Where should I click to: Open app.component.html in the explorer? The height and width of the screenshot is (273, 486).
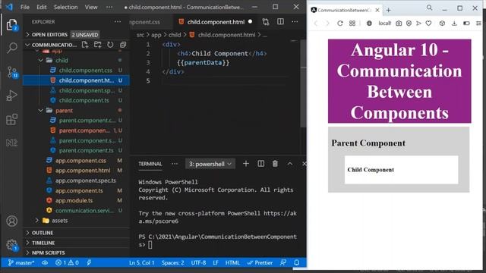76,171
